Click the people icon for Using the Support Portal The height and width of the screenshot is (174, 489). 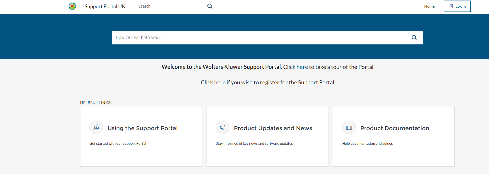[x=96, y=128]
